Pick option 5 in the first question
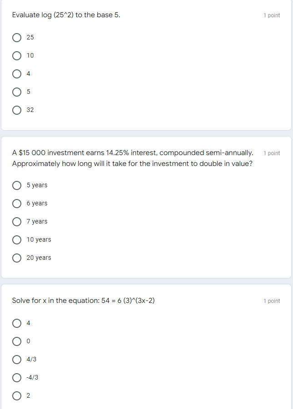Screen dimensions: 293x409 tap(17, 92)
